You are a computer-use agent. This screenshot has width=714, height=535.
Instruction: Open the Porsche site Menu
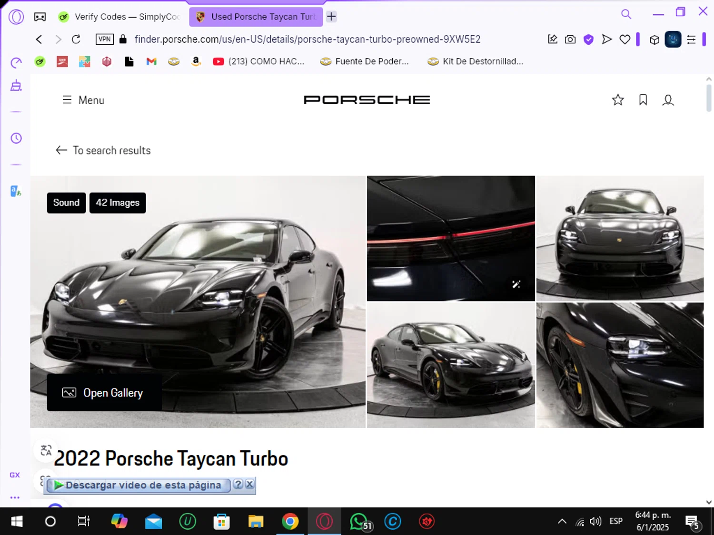click(x=83, y=100)
